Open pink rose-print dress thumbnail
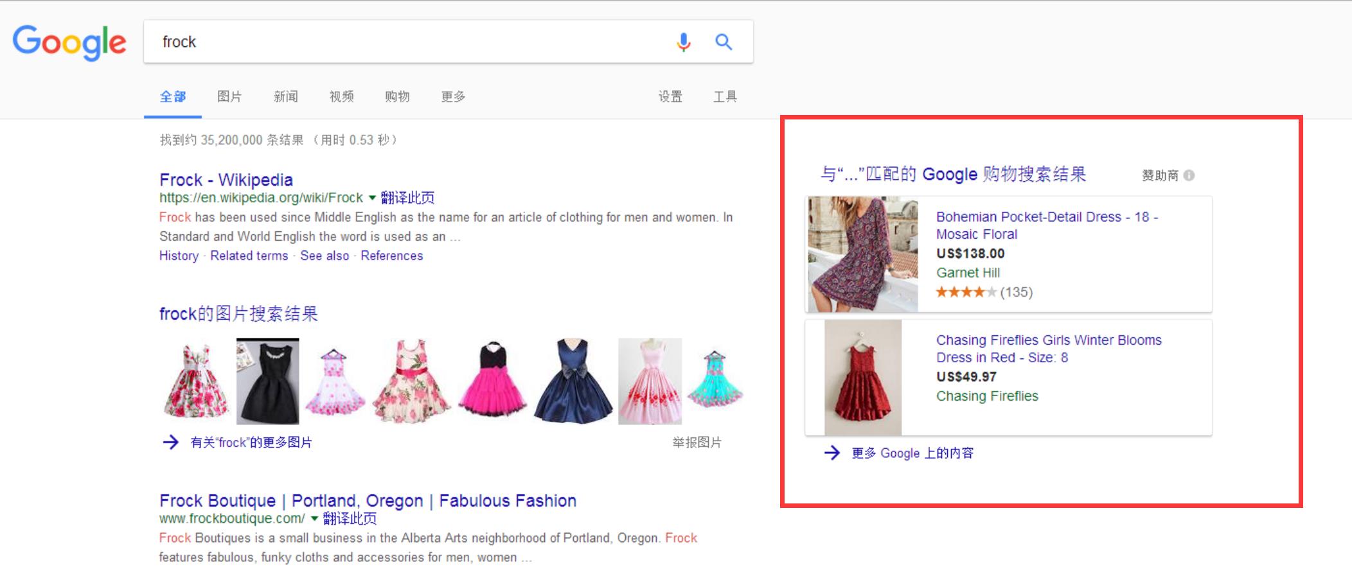 [650, 381]
